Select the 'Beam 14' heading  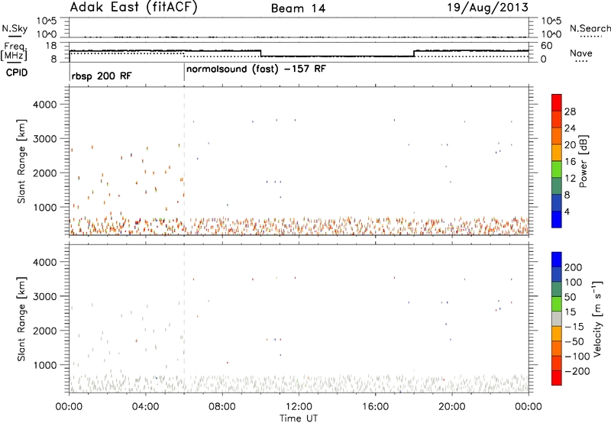[x=298, y=8]
